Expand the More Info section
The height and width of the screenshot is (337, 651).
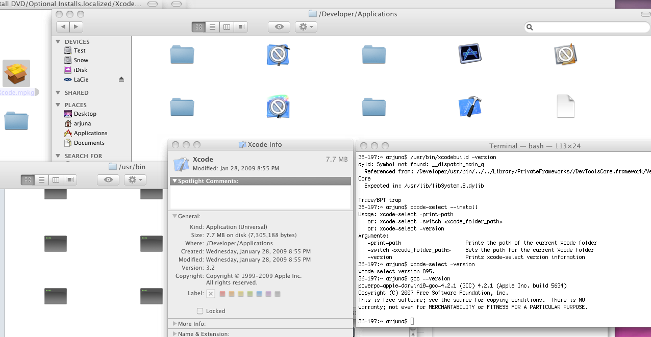pyautogui.click(x=175, y=324)
